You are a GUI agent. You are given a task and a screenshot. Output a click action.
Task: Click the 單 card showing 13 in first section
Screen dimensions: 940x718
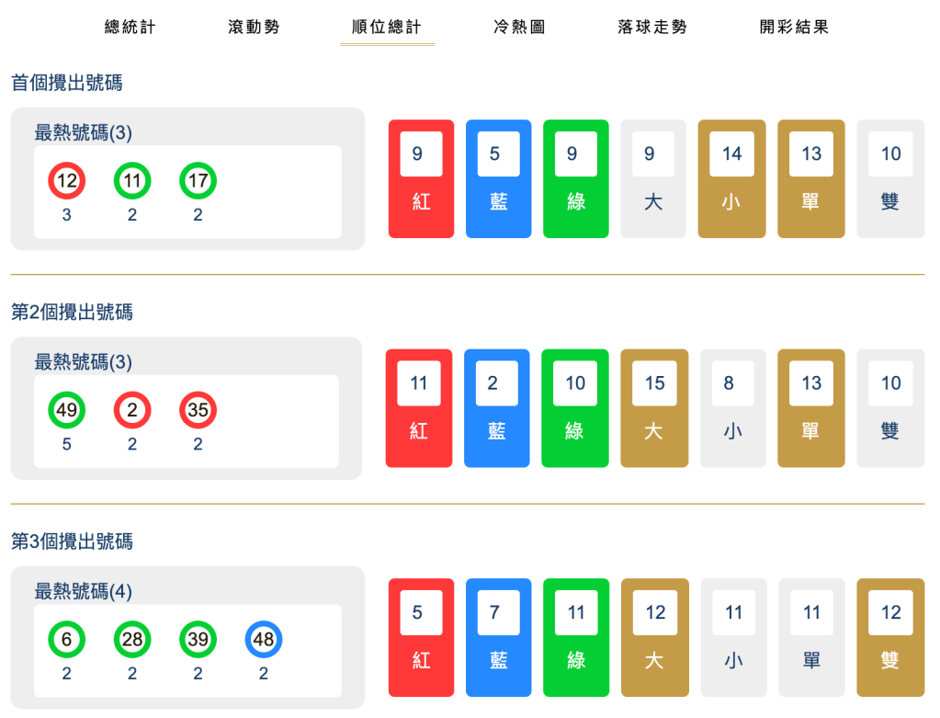810,178
